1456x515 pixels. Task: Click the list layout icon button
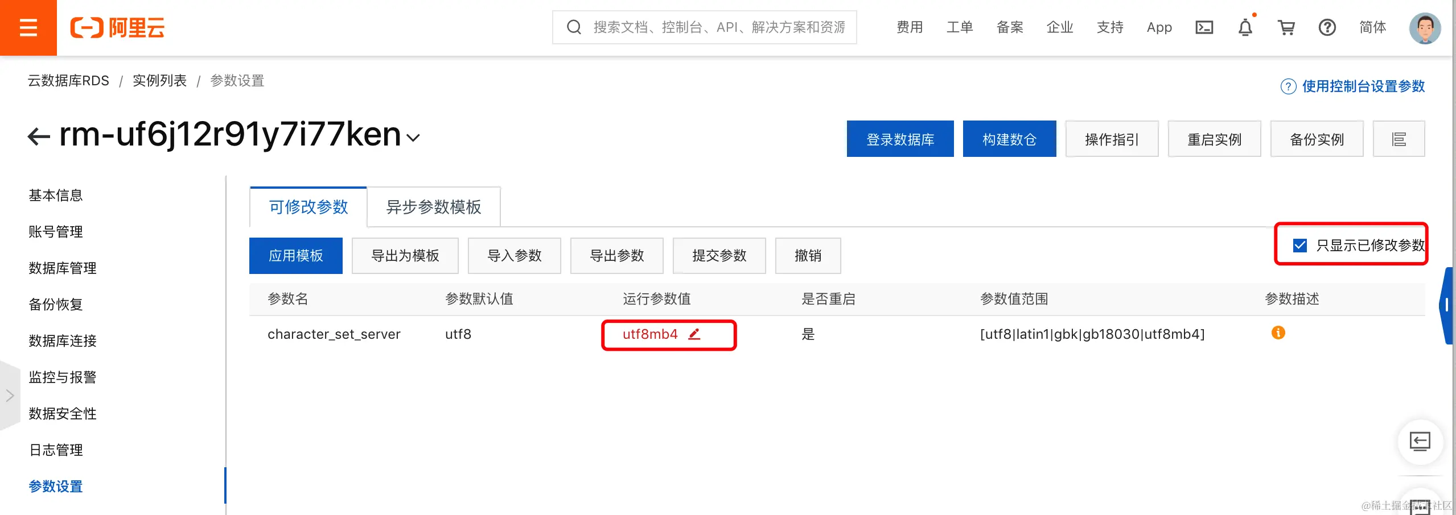(x=1399, y=139)
